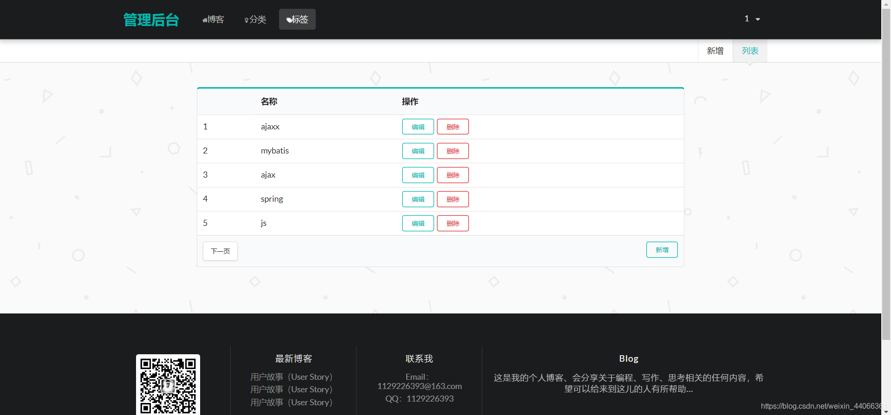Screen dimensions: 891x415
Task: Click the page vertical scrollbar thumb
Action: pyautogui.click(x=886, y=174)
